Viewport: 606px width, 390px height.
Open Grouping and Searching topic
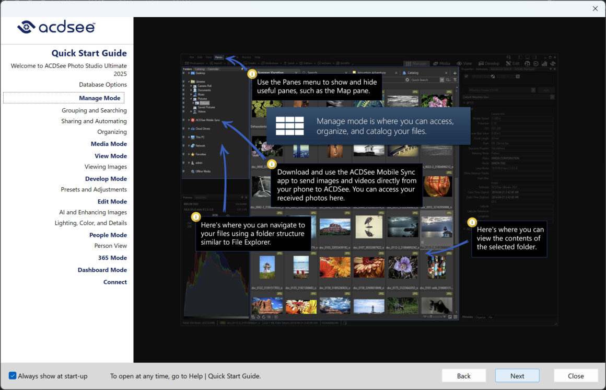[95, 110]
